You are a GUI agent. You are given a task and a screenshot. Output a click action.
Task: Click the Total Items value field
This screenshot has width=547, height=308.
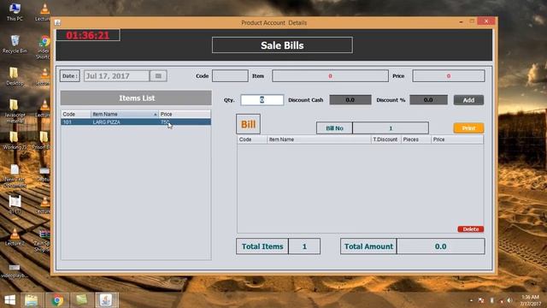(x=304, y=246)
